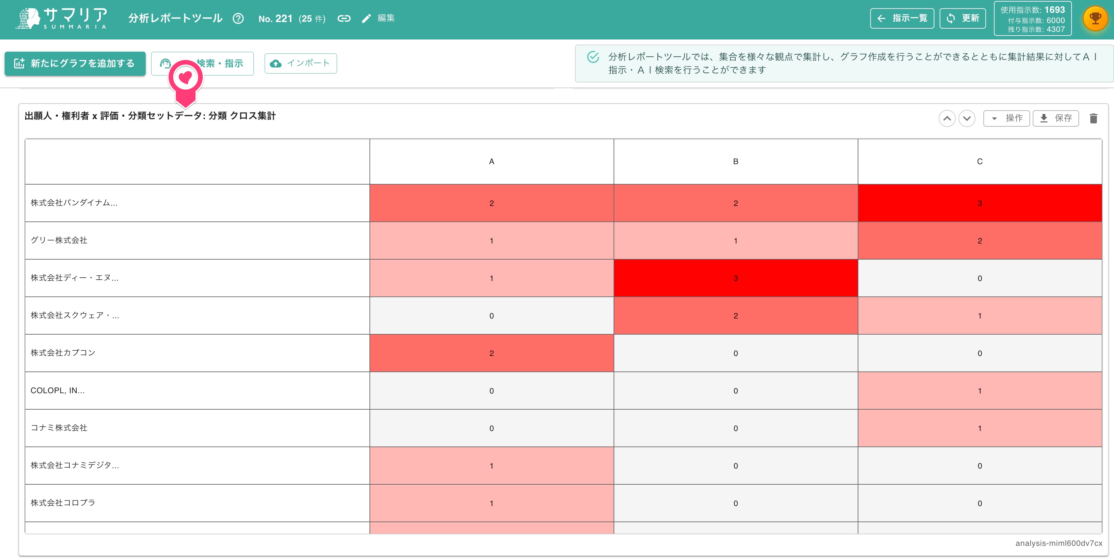Viewport: 1114px width, 560px height.
Task: Click row label グリー株式会社
Action: pos(59,241)
